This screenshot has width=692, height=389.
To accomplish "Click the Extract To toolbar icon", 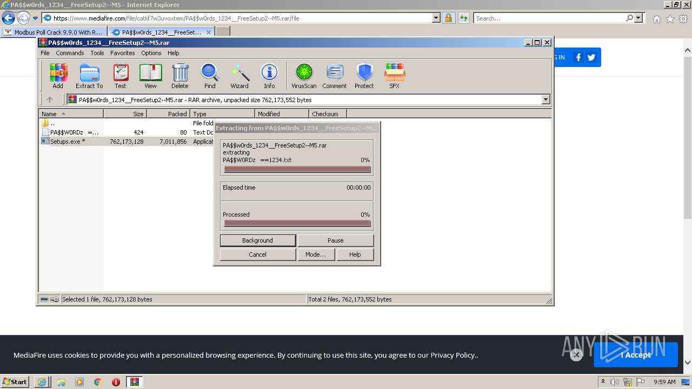I will click(89, 76).
